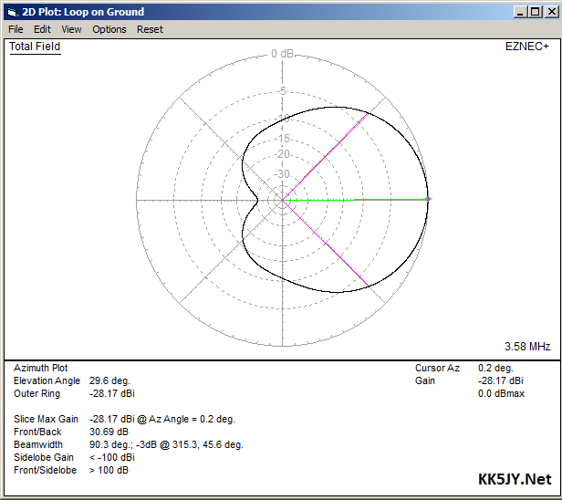Click the KK5JY.Net watermark
Viewport: 562px width, 500px height.
pos(515,480)
